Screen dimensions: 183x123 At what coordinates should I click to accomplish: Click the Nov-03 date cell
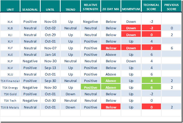(50, 22)
